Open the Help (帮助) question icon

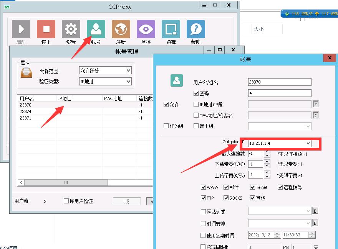(x=196, y=29)
